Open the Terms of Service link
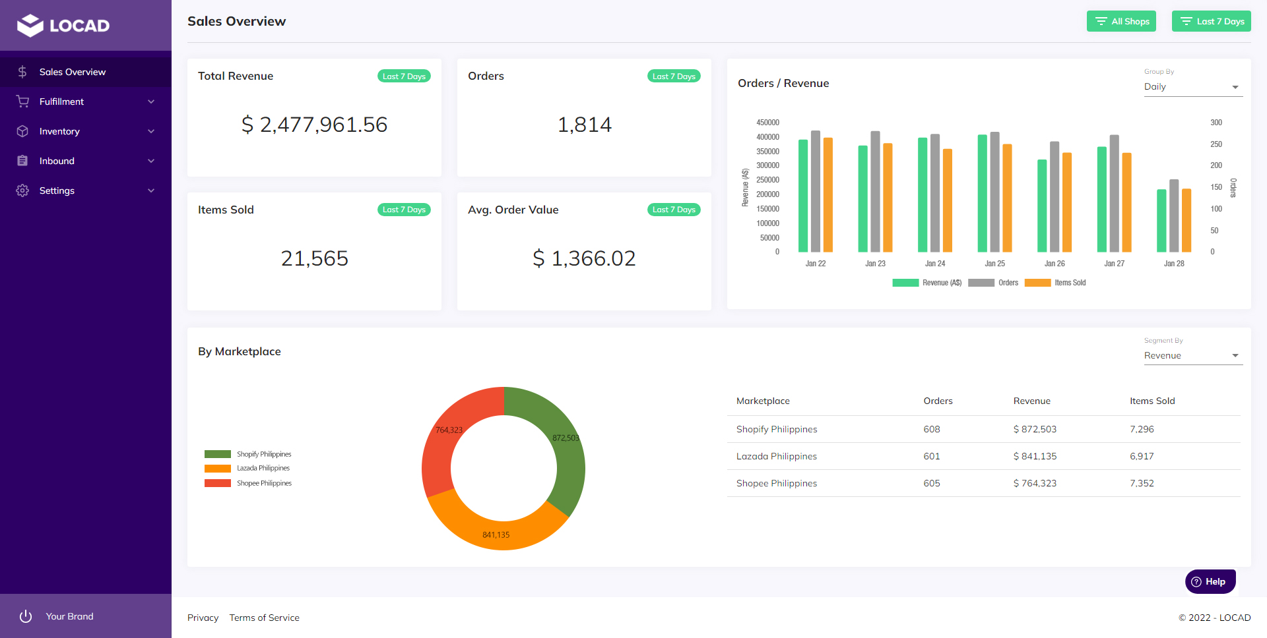This screenshot has height=638, width=1267. click(264, 618)
